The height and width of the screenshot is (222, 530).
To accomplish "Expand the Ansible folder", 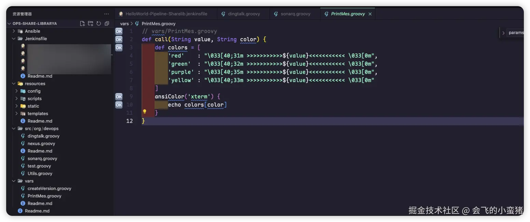I will 14,31.
